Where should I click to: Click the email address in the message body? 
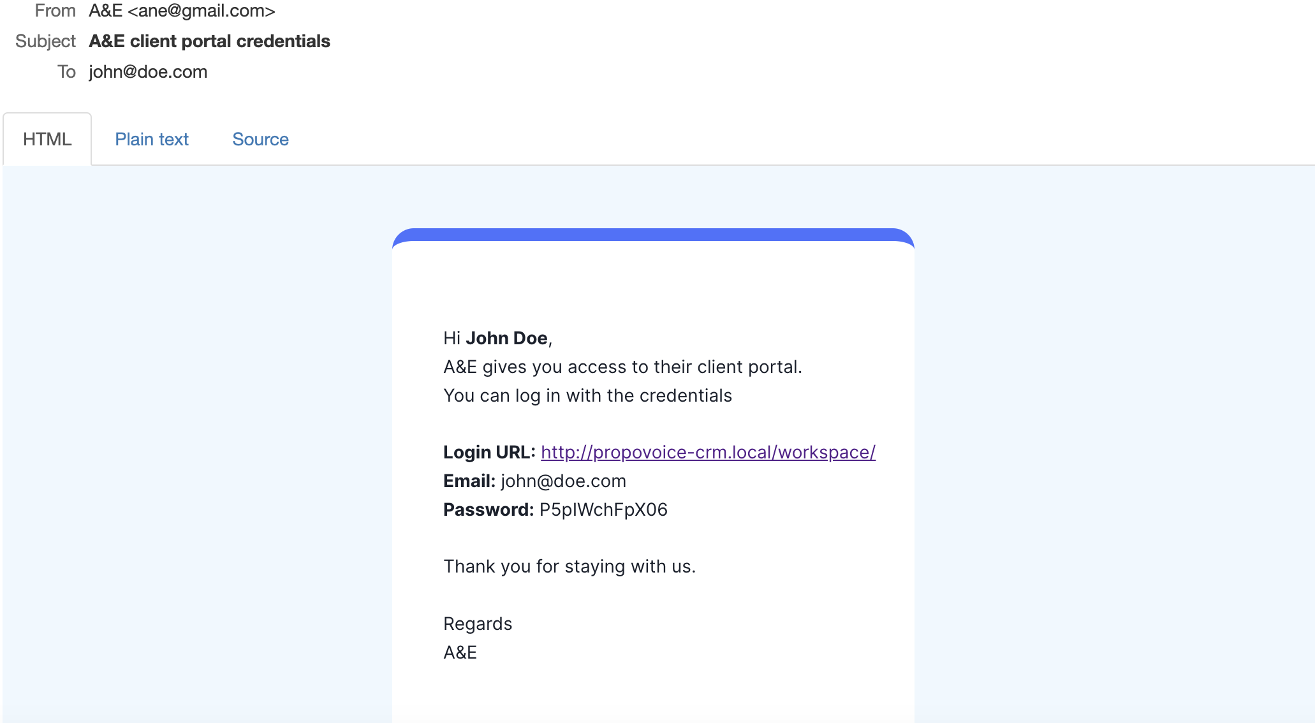(563, 481)
